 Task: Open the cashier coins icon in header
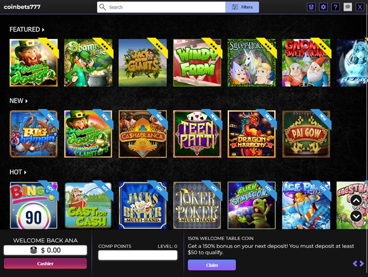point(311,7)
